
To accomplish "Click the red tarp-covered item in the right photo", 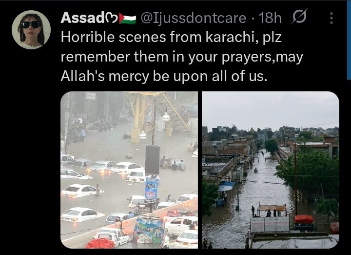I will pos(304,219).
